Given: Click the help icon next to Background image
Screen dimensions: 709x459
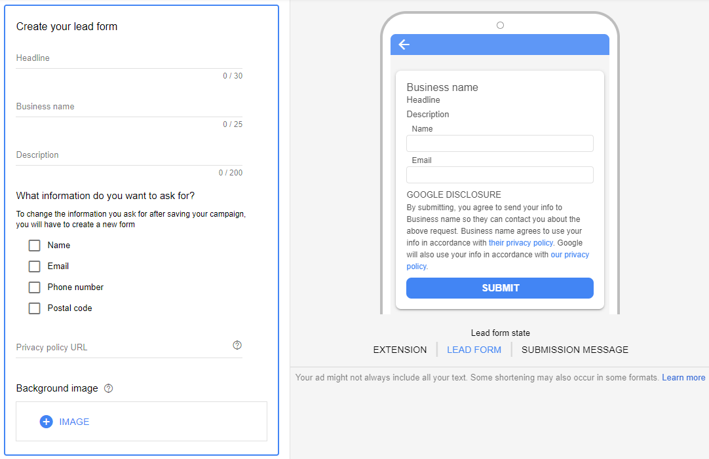Looking at the screenshot, I should [x=107, y=388].
